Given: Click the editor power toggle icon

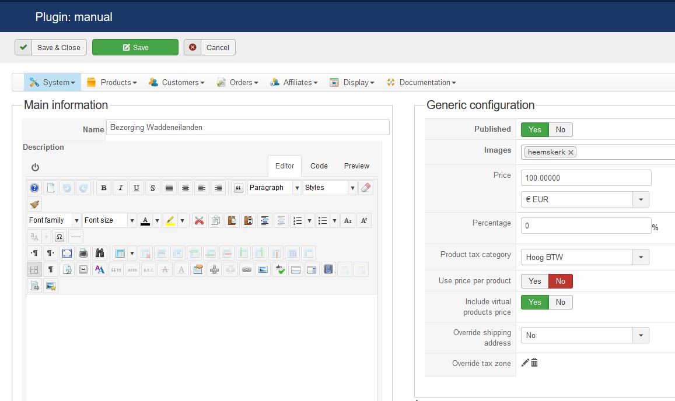Looking at the screenshot, I should (35, 167).
